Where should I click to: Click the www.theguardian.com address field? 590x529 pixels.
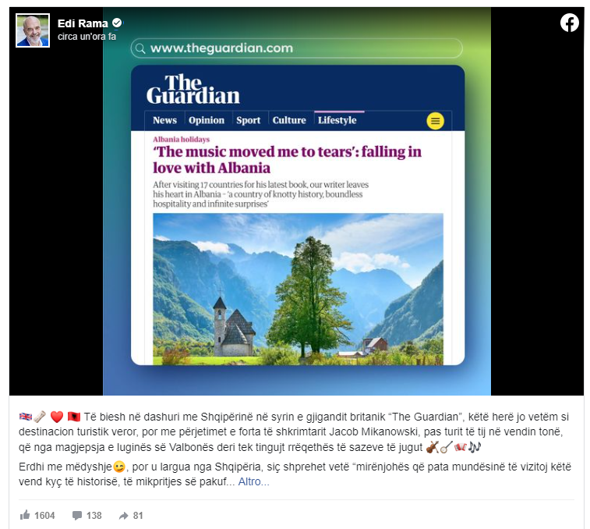pyautogui.click(x=296, y=48)
